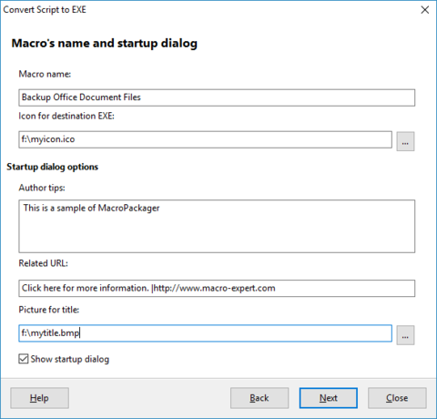
Task: Click the 'Macro name:' label
Action: click(45, 74)
